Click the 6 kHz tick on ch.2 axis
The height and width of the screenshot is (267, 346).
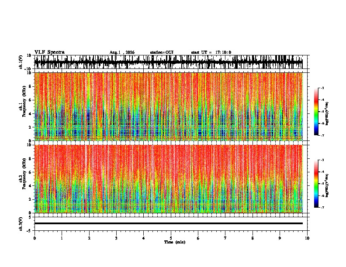(30, 172)
